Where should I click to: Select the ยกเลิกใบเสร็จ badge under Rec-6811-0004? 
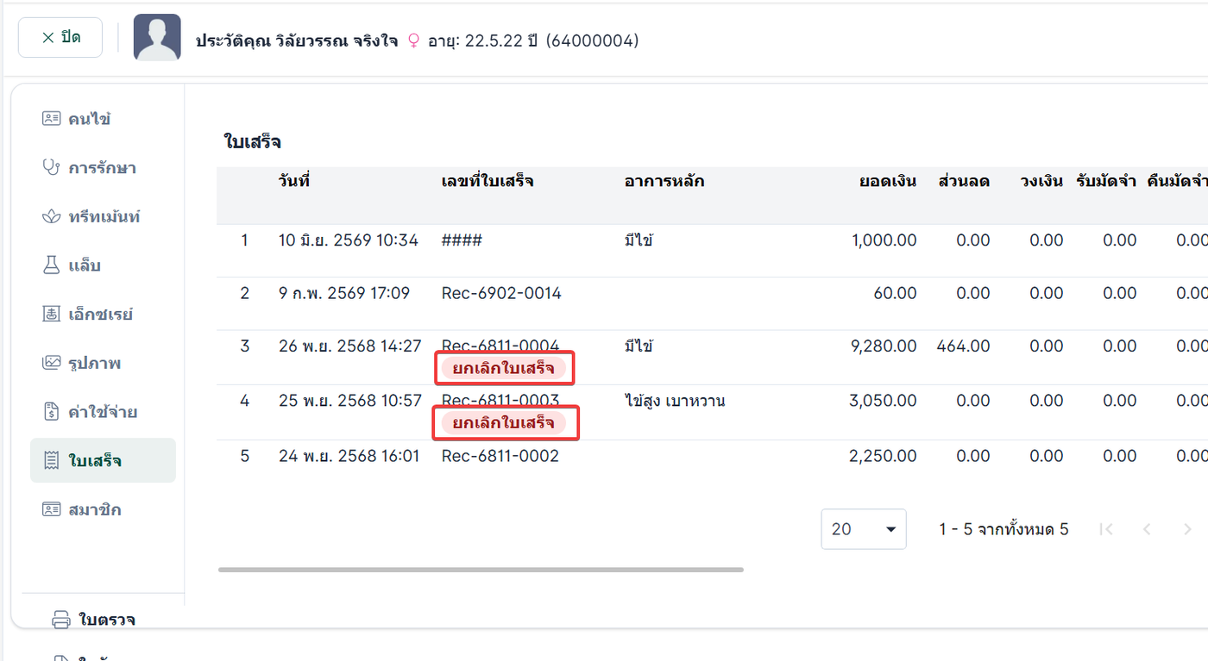[x=503, y=368]
